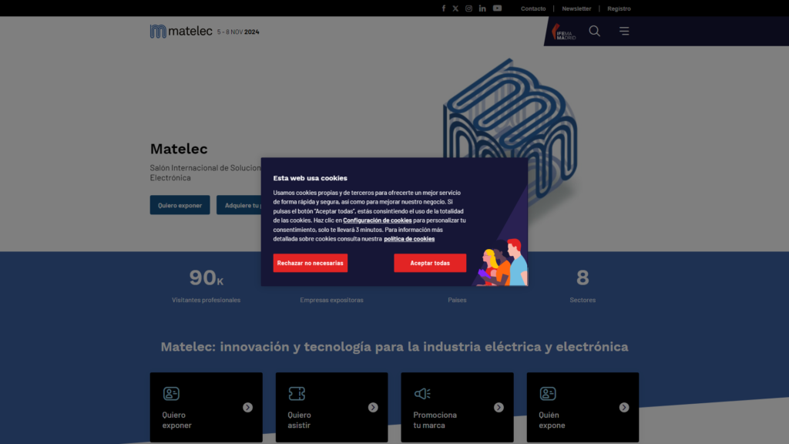
Task: Open the Promociona tu marca card text
Action: click(x=435, y=420)
